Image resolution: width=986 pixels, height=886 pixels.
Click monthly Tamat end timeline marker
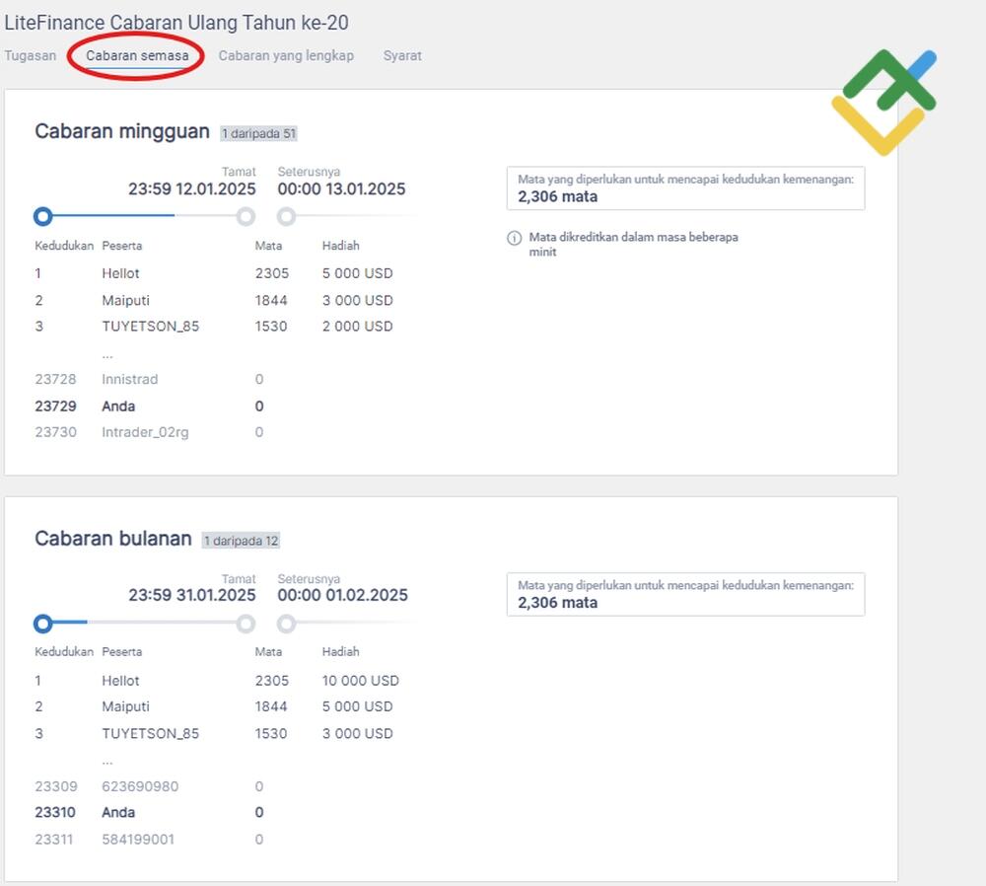click(246, 624)
